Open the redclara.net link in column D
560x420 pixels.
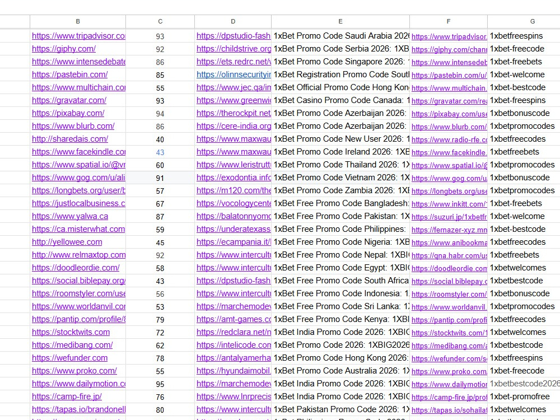tap(234, 332)
